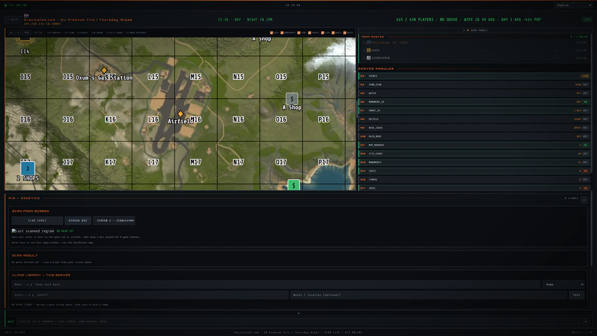This screenshot has width=597, height=336.
Task: Open the R17 INTEL module row
Action: (474, 188)
